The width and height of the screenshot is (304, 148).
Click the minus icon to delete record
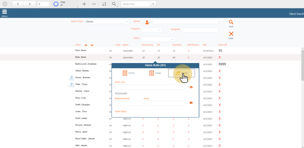tap(94, 4)
